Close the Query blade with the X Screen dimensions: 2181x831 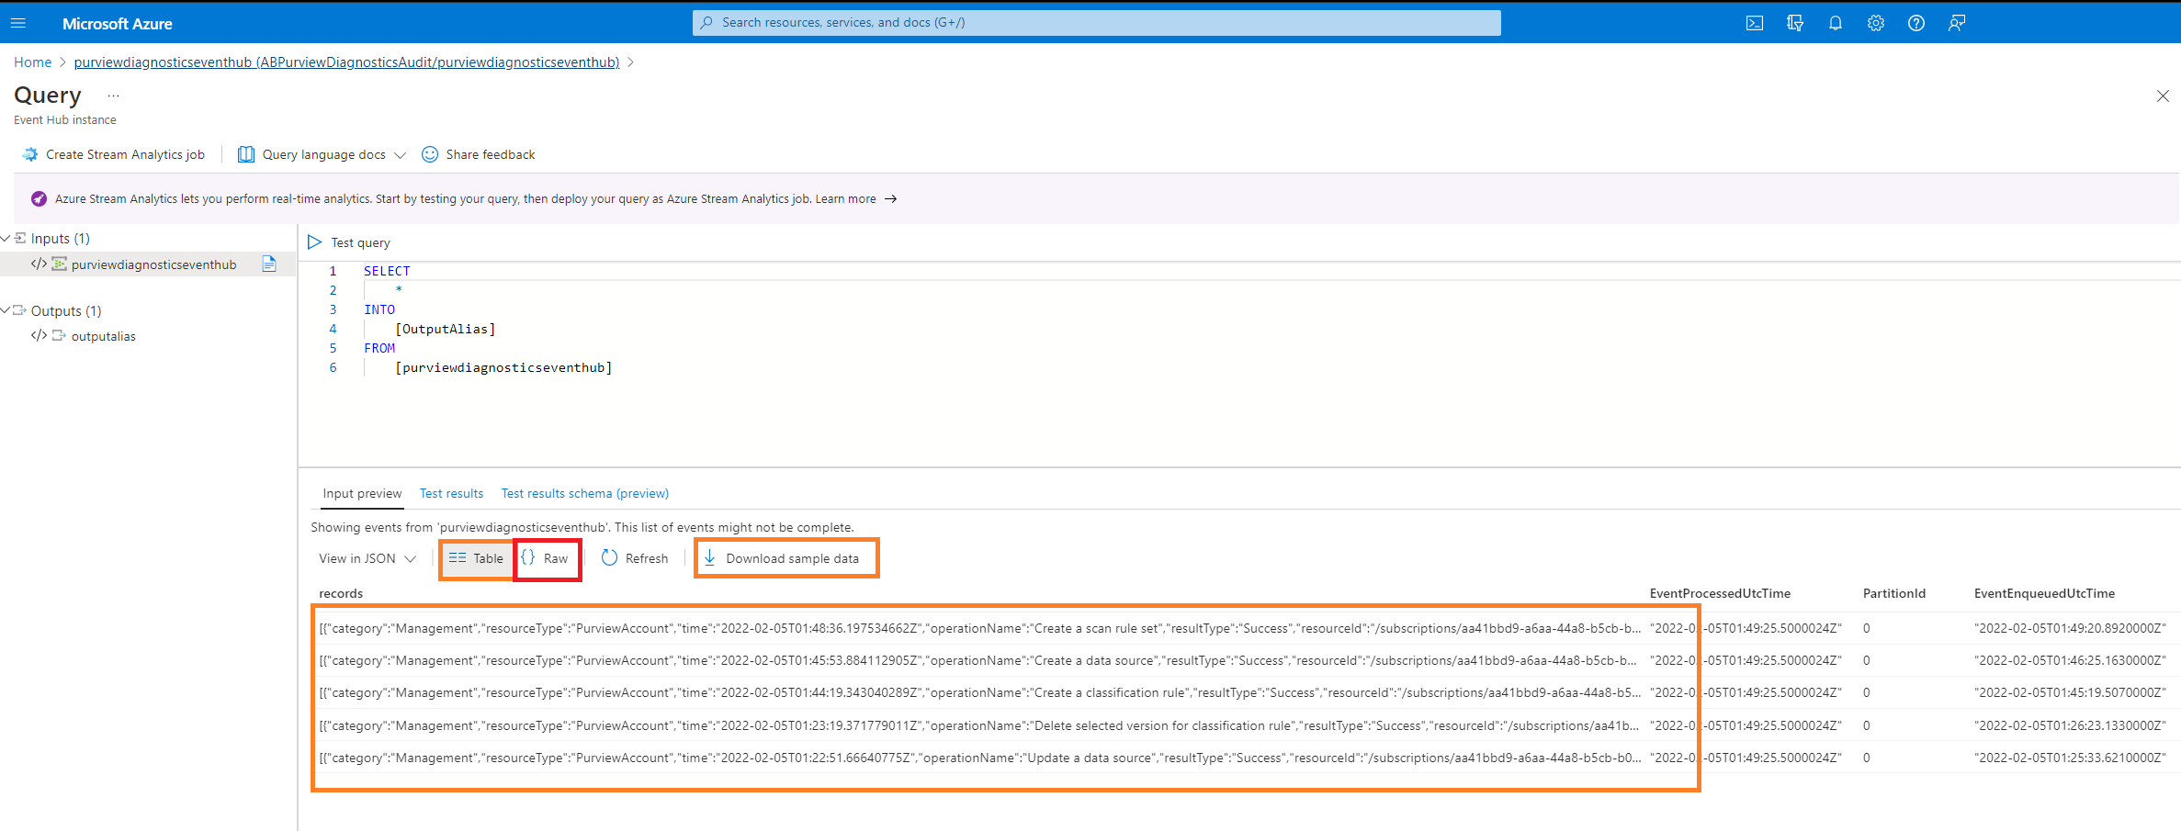[x=2163, y=96]
